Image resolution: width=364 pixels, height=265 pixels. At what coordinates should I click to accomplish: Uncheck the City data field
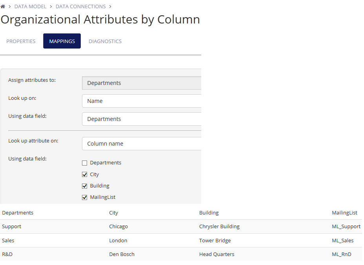point(84,174)
